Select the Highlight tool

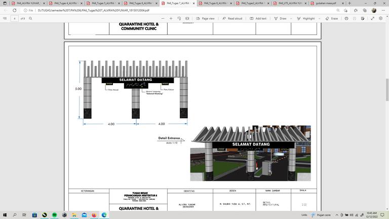tap(306, 18)
